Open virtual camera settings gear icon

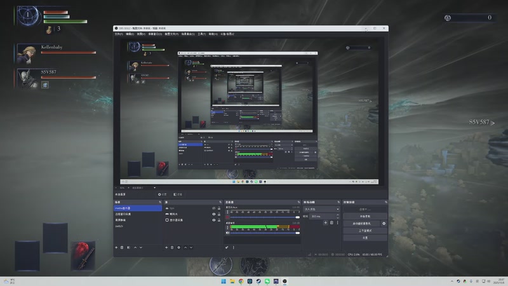point(384,224)
